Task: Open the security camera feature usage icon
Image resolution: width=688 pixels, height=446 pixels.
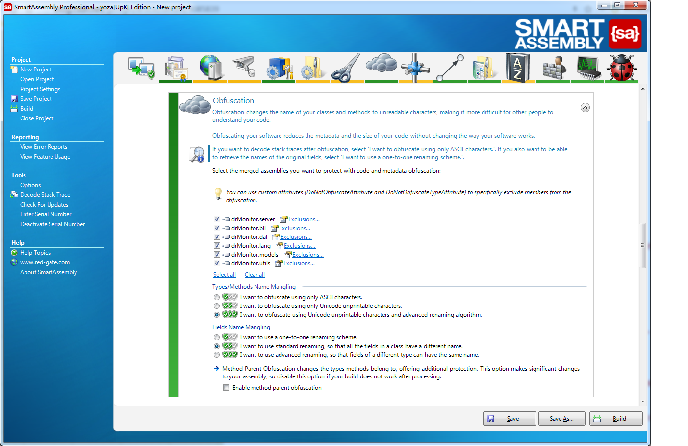Action: click(245, 68)
